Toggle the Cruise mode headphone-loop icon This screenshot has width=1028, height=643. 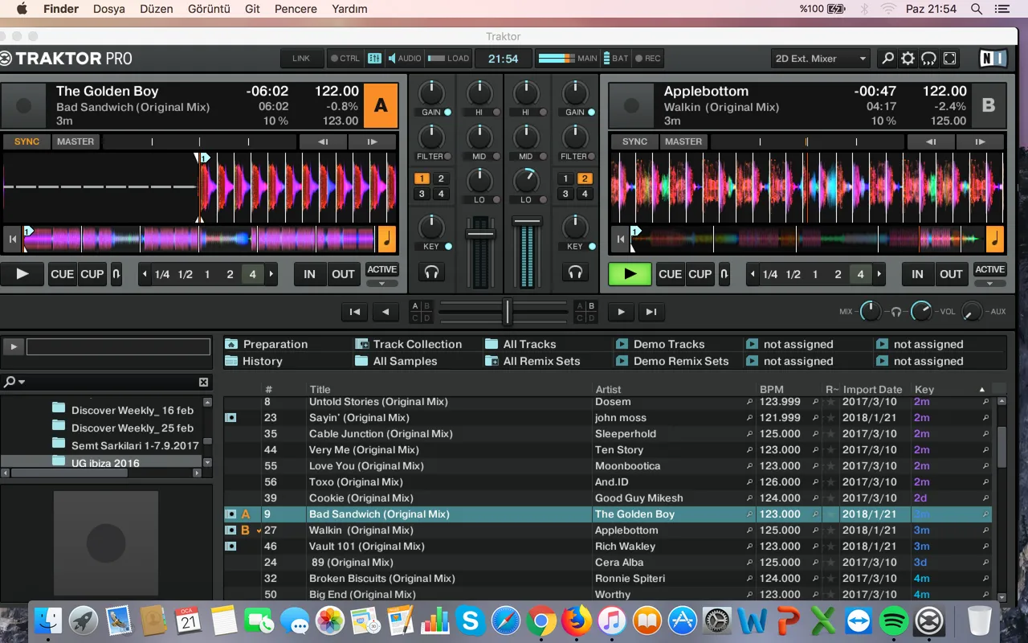tap(928, 59)
